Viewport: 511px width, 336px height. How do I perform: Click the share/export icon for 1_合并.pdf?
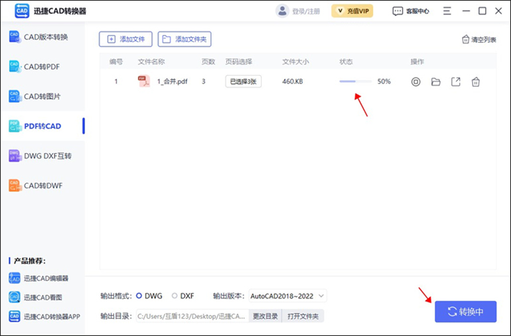pos(456,82)
